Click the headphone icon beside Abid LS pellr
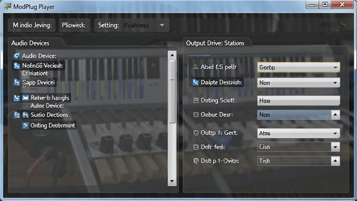The height and width of the screenshot is (201, 357). [x=196, y=67]
